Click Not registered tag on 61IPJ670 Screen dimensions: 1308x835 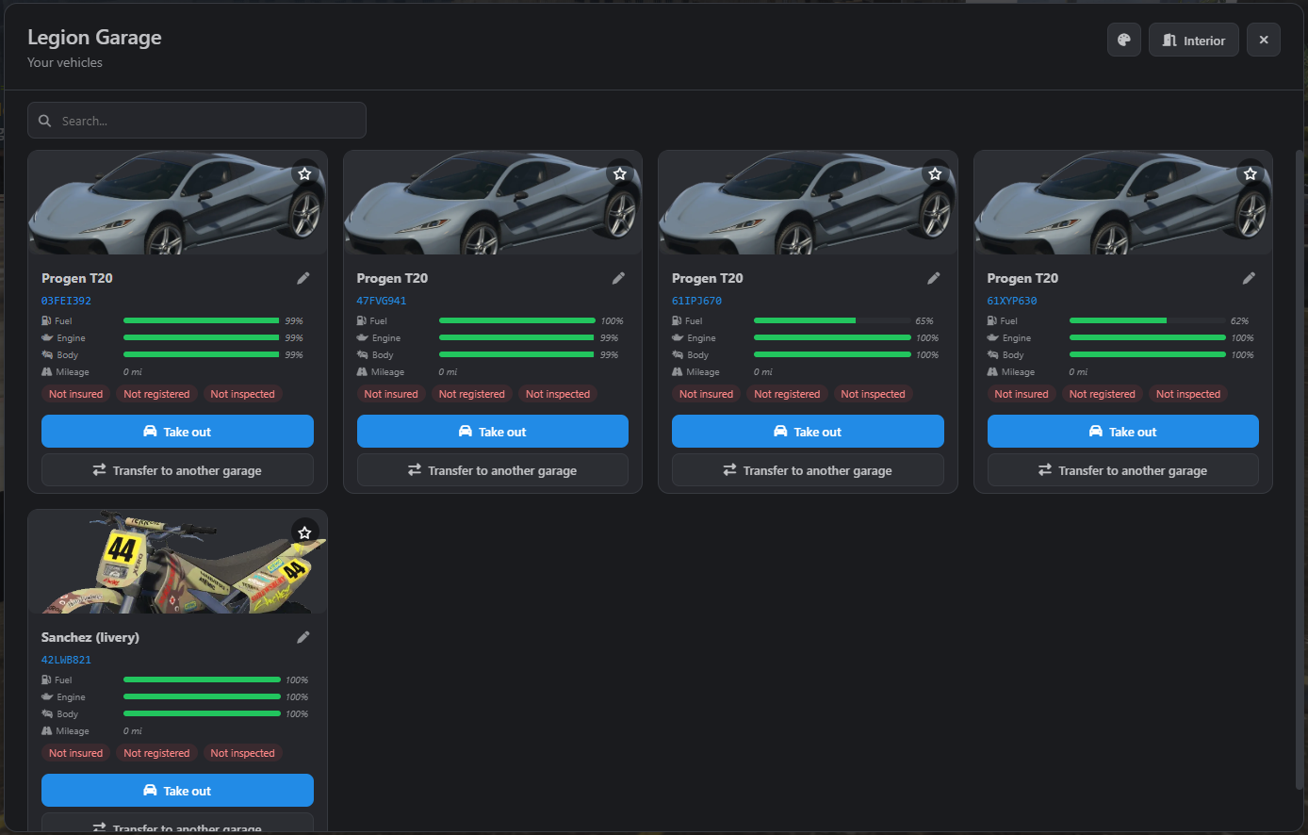pos(787,394)
